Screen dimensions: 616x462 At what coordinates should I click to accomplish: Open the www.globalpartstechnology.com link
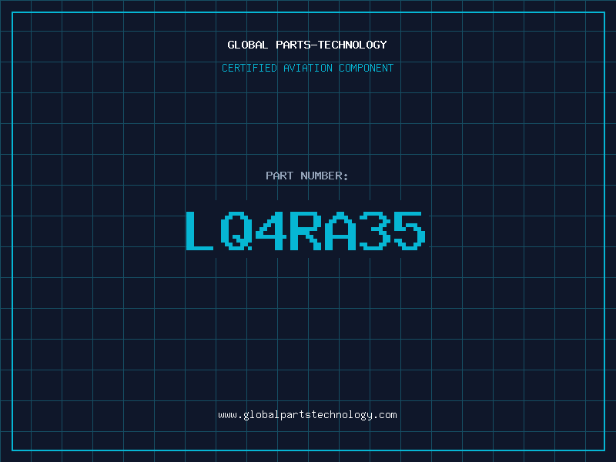307,415
